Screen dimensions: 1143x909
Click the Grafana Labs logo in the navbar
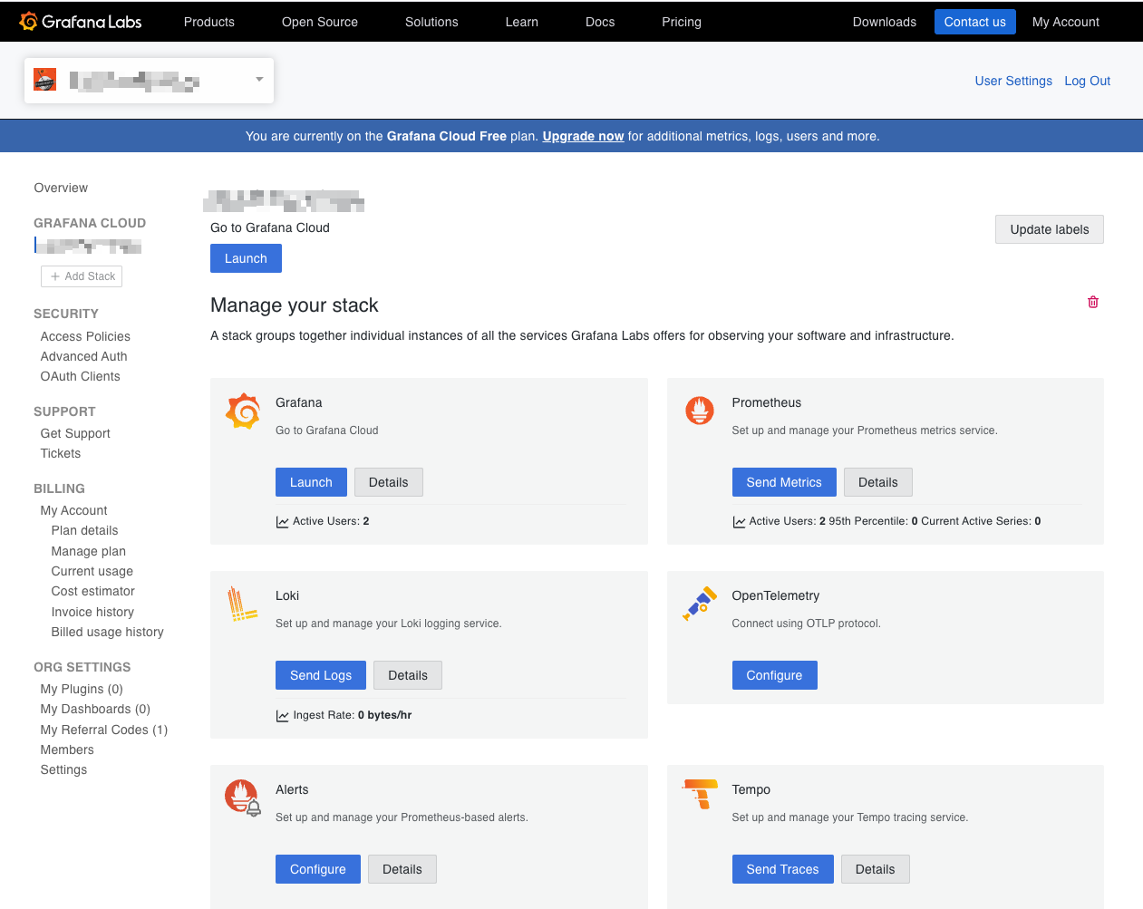click(x=80, y=21)
